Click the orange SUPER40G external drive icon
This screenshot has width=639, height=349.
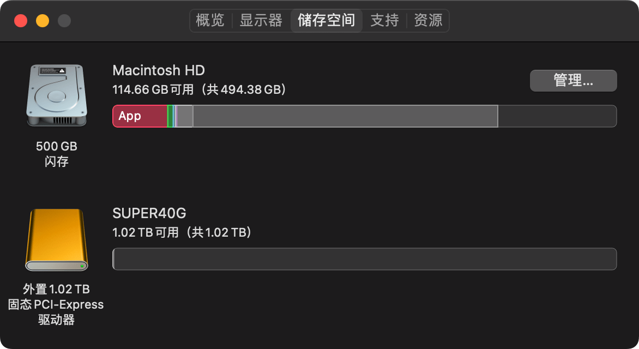(x=57, y=240)
